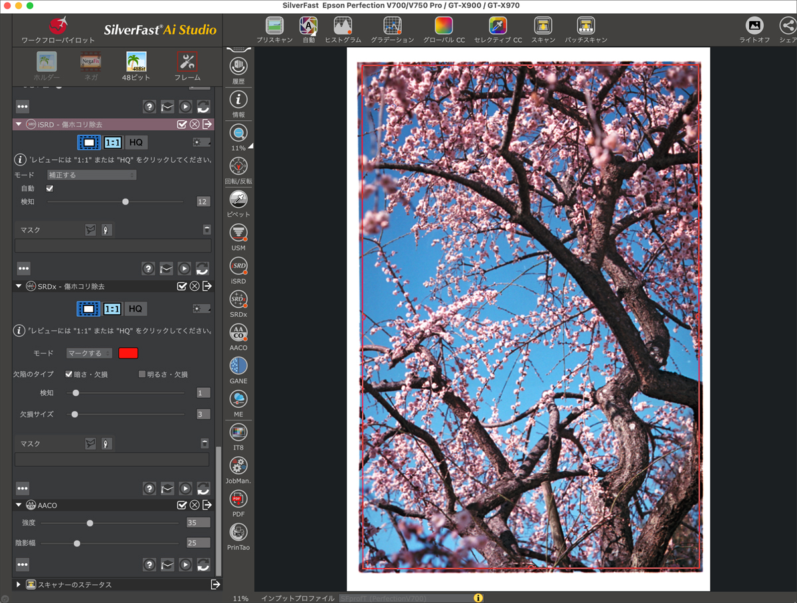The image size is (797, 603).
Task: Export to PDF using the PDF icon
Action: [238, 499]
